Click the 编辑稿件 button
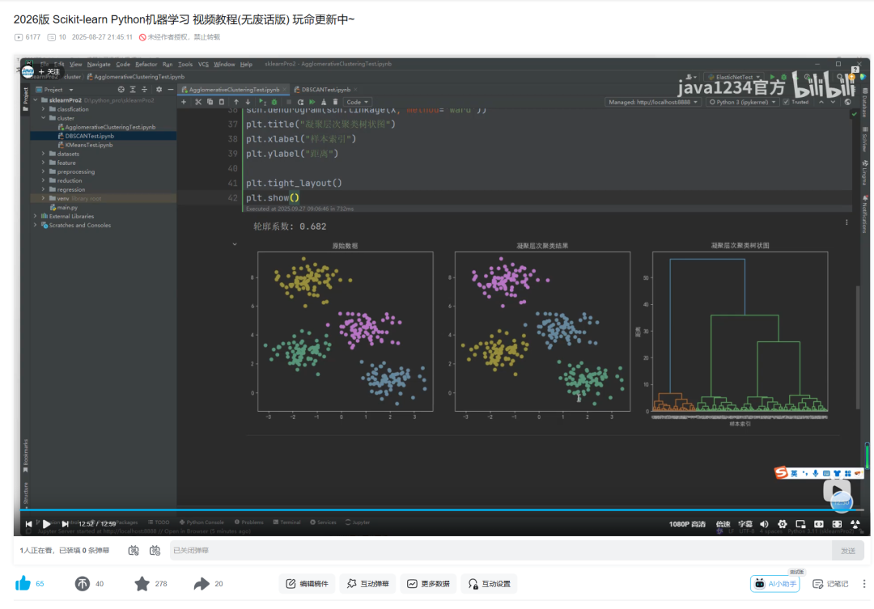Screen dimensions: 874x609 [308, 583]
